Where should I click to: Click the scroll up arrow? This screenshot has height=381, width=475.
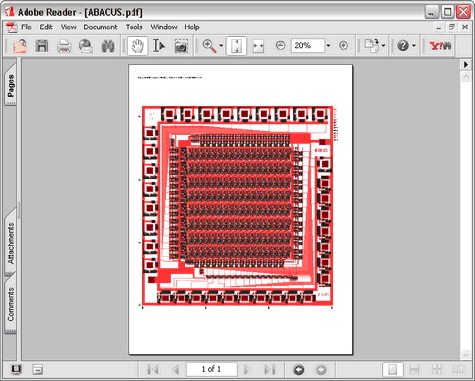coord(466,77)
